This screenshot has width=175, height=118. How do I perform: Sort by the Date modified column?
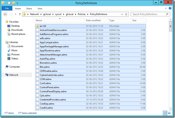click(x=97, y=20)
